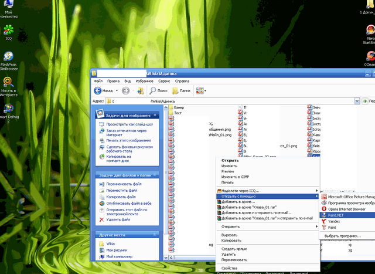Go to Мой компьютер in Другие места
375x274 pixels.
pyautogui.click(x=119, y=256)
